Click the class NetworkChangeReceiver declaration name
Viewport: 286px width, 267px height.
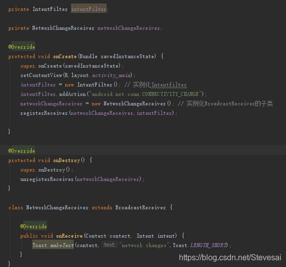57,207
